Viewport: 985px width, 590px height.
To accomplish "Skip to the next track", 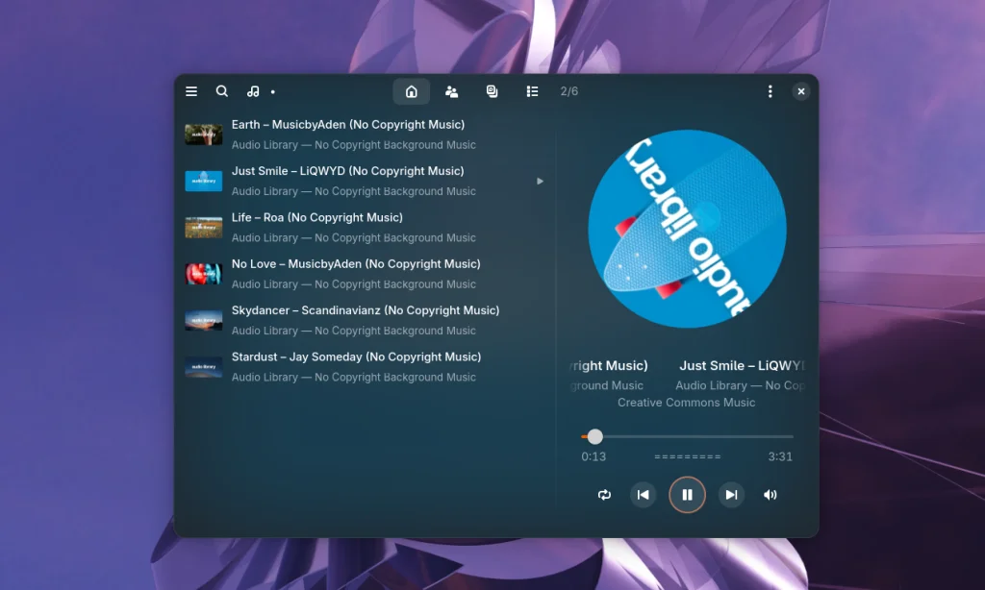I will (731, 495).
